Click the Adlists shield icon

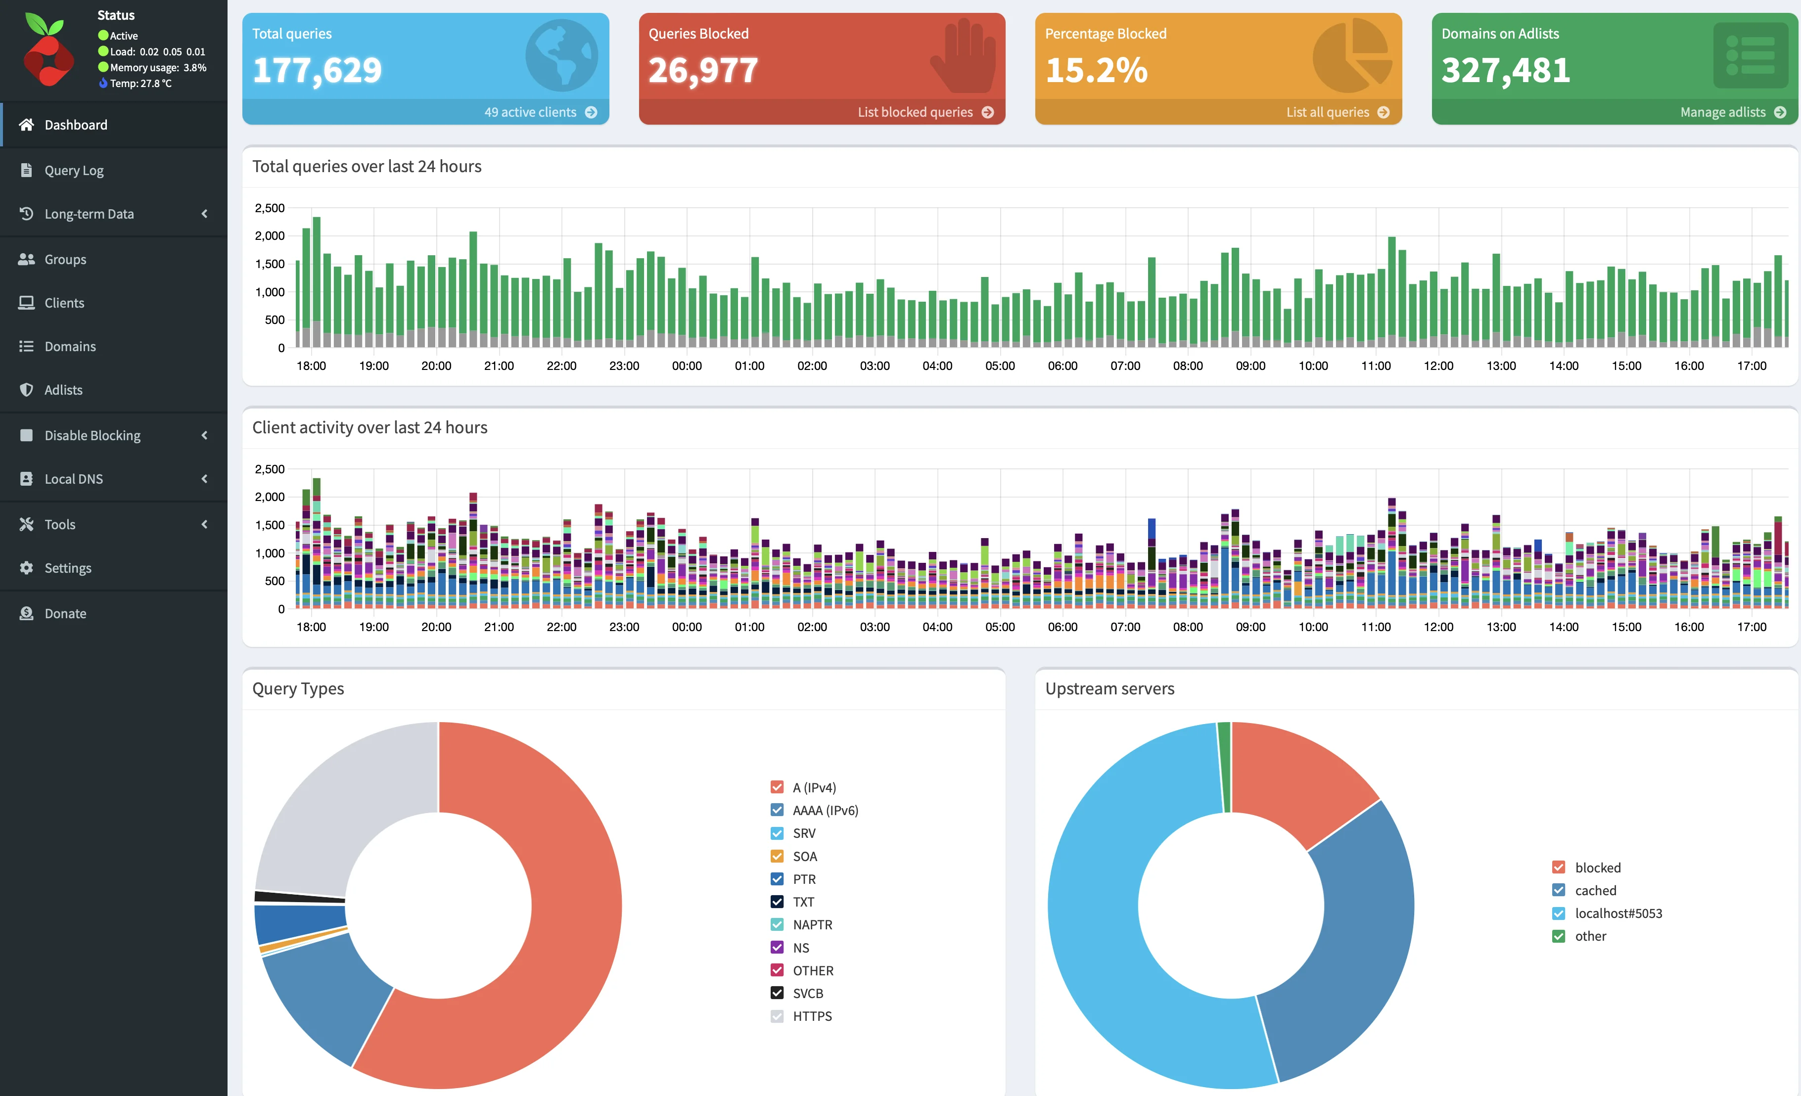(x=26, y=389)
